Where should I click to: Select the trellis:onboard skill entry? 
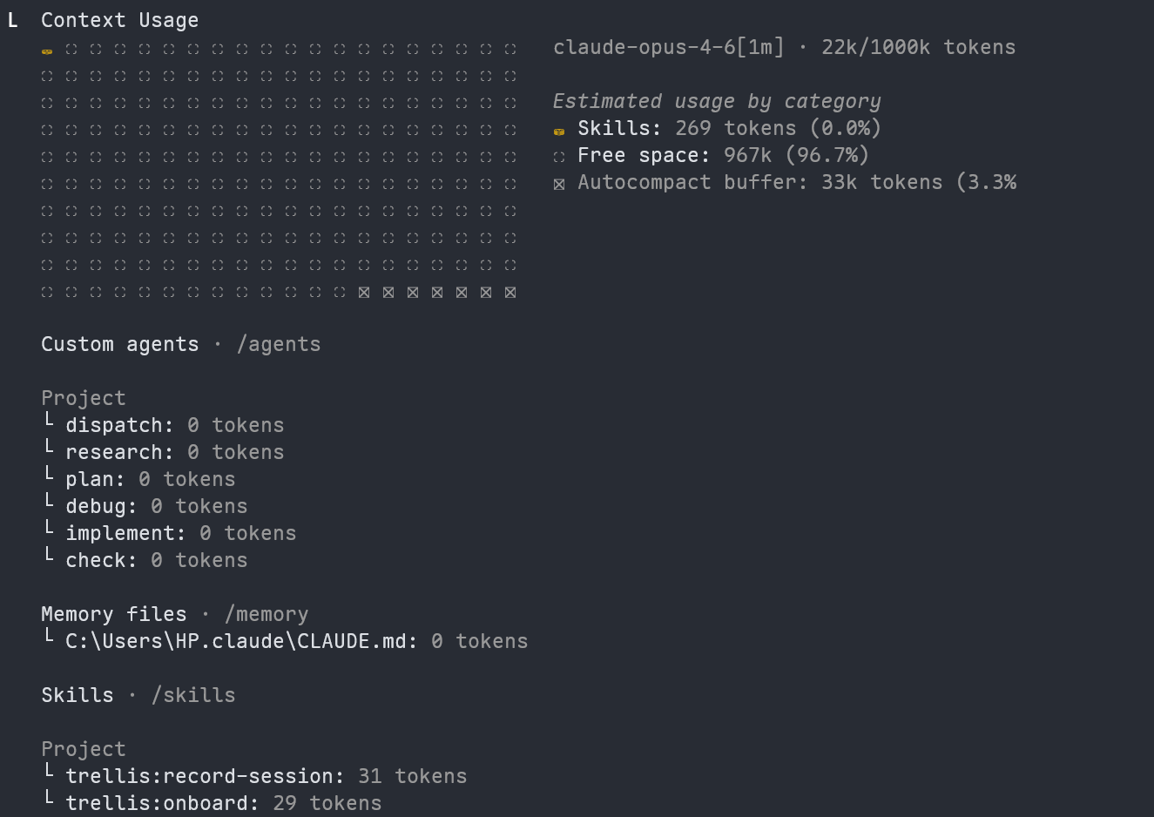pos(224,803)
